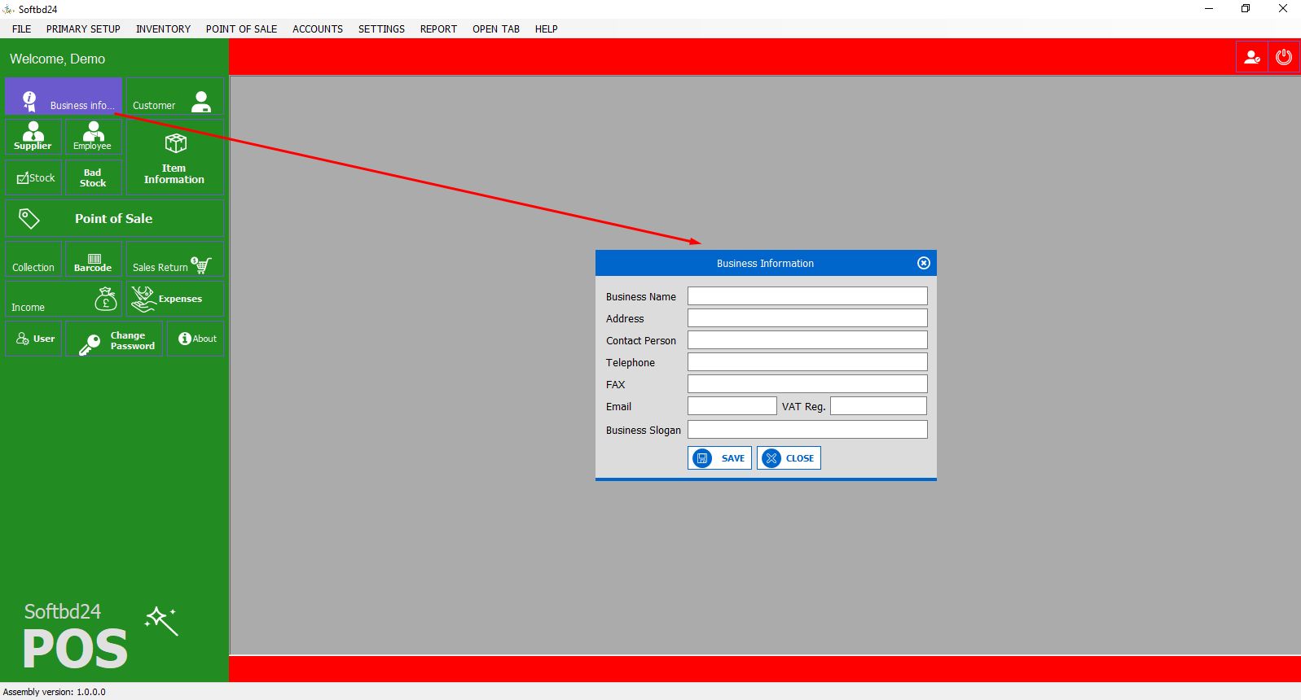Viewport: 1301px width, 700px height.
Task: Focus the VAT Reg. input field
Action: coord(878,405)
